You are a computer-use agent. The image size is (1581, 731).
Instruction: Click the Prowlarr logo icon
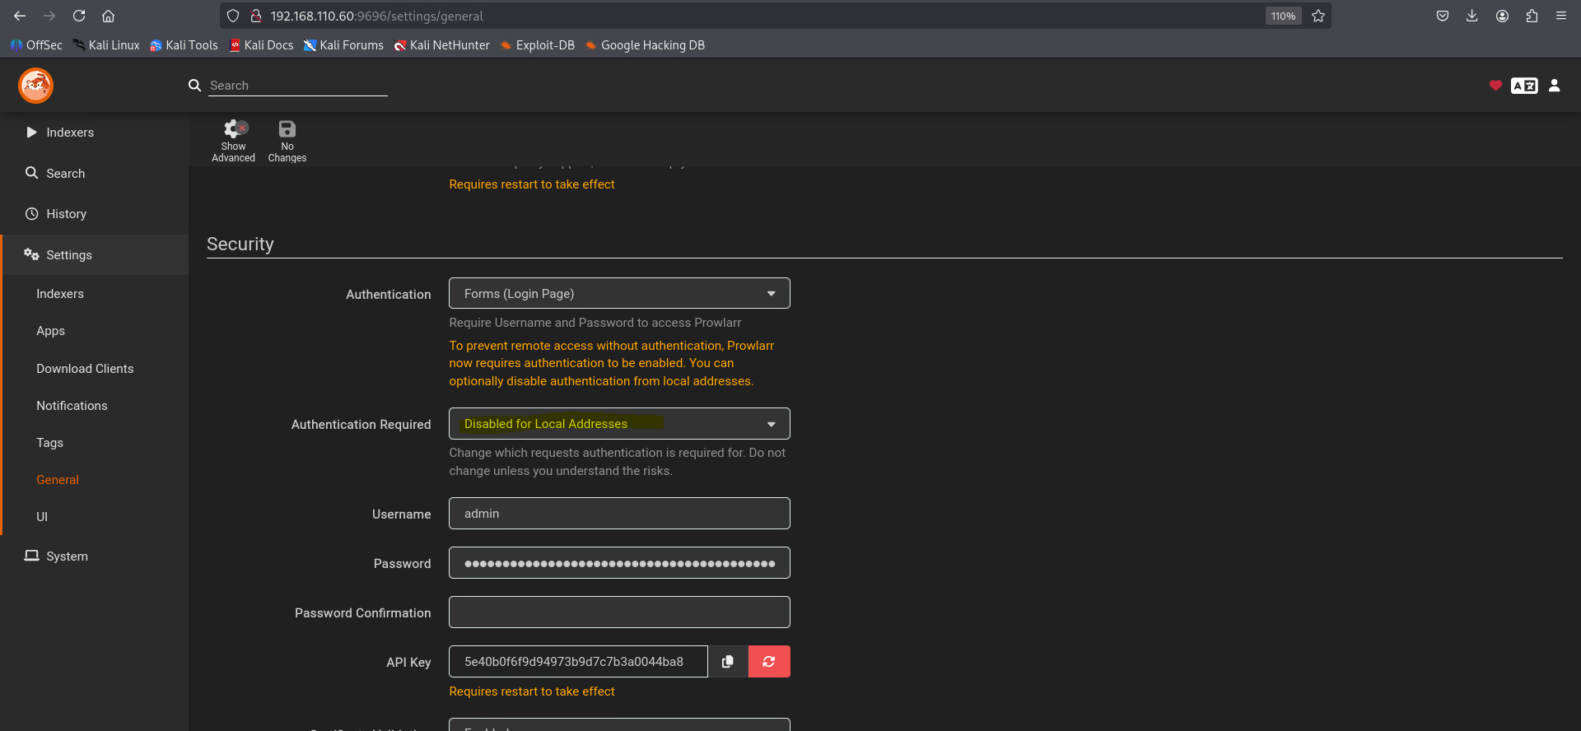point(36,86)
